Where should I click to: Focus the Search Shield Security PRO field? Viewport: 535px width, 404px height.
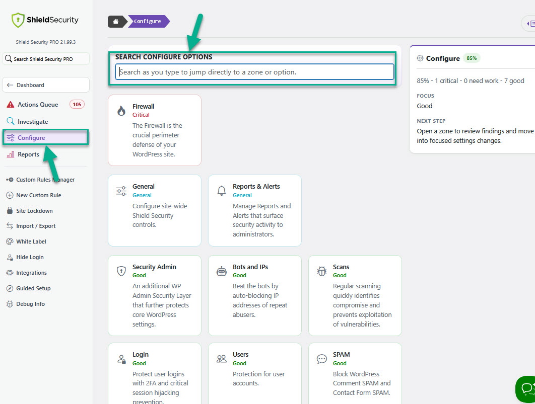[x=46, y=59]
